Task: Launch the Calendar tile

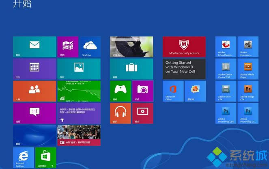Action: click(34, 69)
